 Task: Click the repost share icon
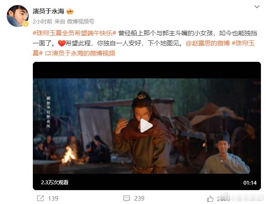[x=40, y=198]
